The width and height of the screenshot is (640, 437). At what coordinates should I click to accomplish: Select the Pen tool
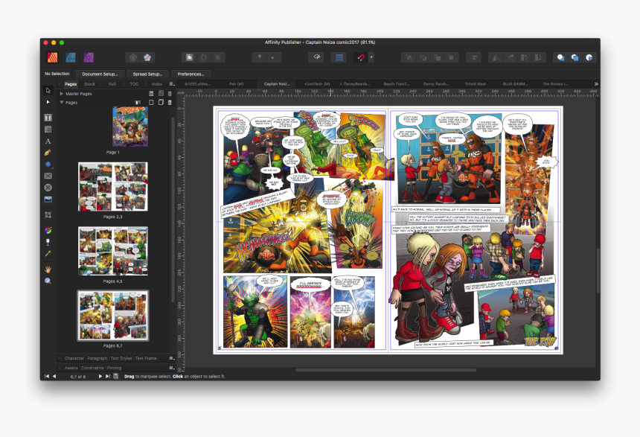point(48,153)
